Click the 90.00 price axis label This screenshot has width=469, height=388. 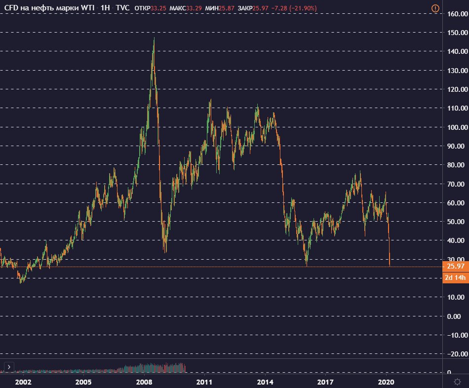(456, 146)
